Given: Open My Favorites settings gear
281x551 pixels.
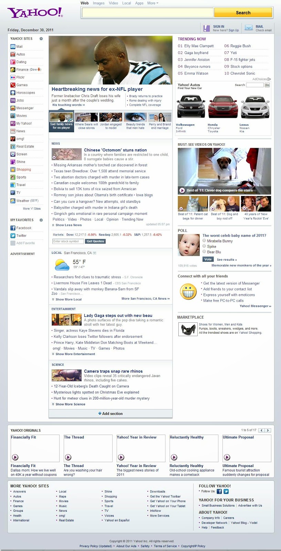Looking at the screenshot, I should tap(41, 220).
